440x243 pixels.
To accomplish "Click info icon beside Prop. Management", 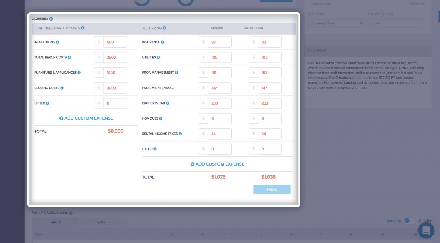I will pos(176,73).
